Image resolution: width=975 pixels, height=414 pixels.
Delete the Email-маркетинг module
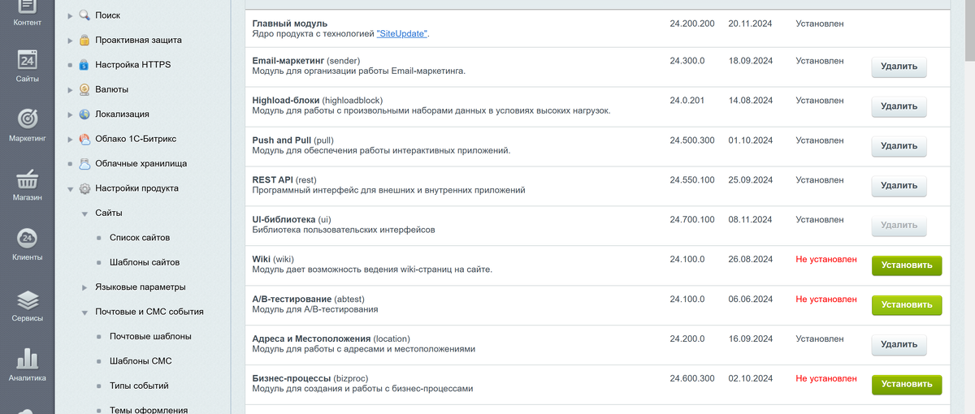coord(899,67)
